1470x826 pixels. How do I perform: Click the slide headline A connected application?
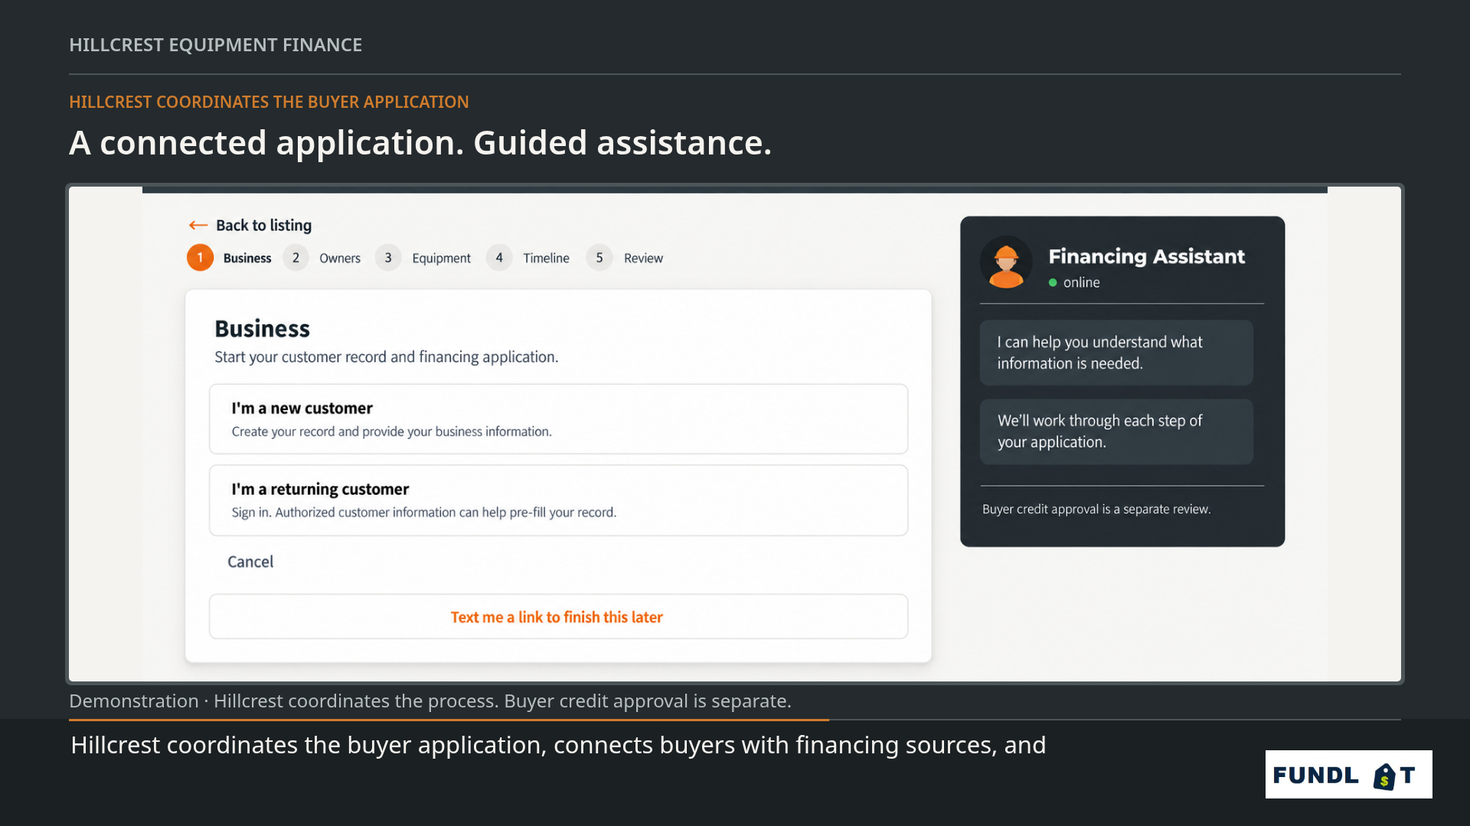(x=420, y=143)
